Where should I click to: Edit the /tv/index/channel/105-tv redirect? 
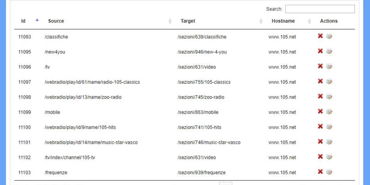coord(329,157)
